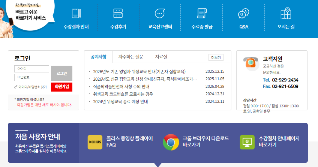Screen dimensions: 318x167
Task: Switch to the 자료실 tab
Action: (161, 57)
